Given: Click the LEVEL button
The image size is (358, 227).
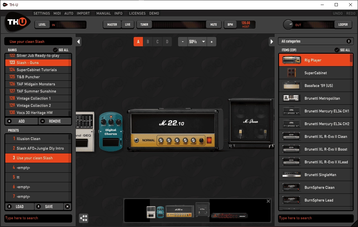Looking at the screenshot, I should pos(42,25).
